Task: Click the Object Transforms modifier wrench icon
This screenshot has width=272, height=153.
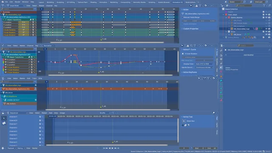Action: pyautogui.click(x=31, y=20)
